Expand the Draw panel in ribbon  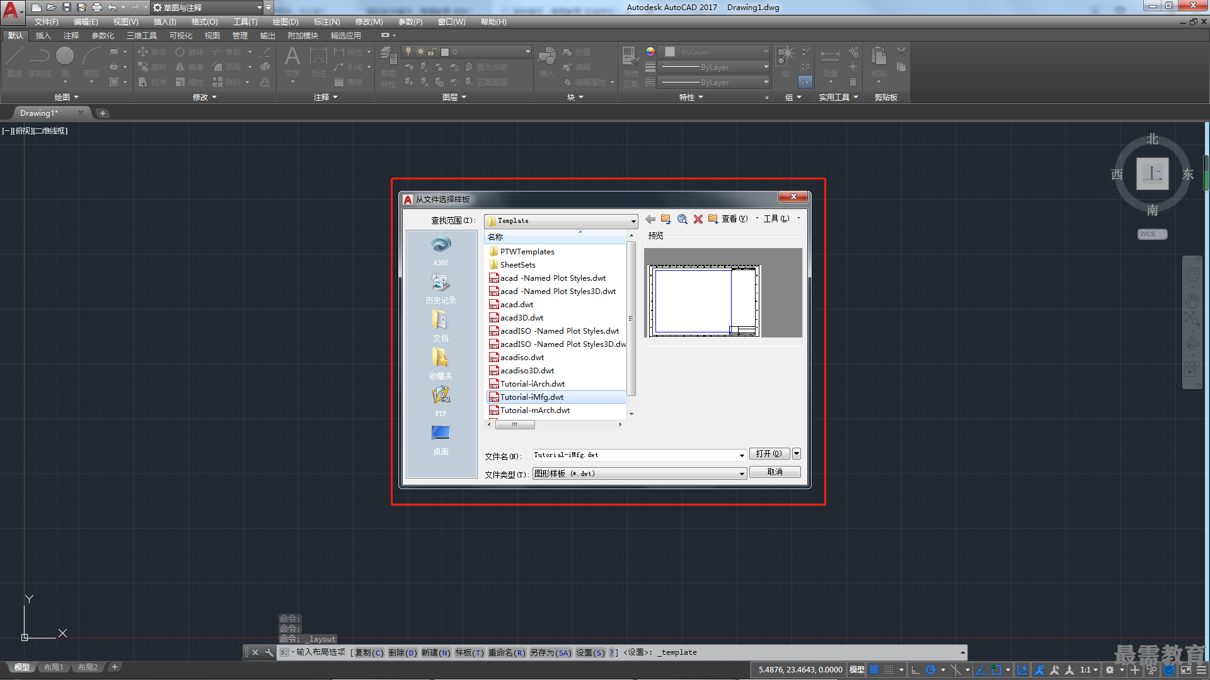click(x=67, y=97)
